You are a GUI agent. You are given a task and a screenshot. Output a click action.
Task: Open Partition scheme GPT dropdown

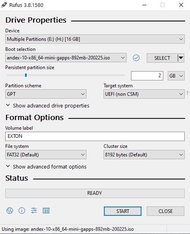(46, 94)
